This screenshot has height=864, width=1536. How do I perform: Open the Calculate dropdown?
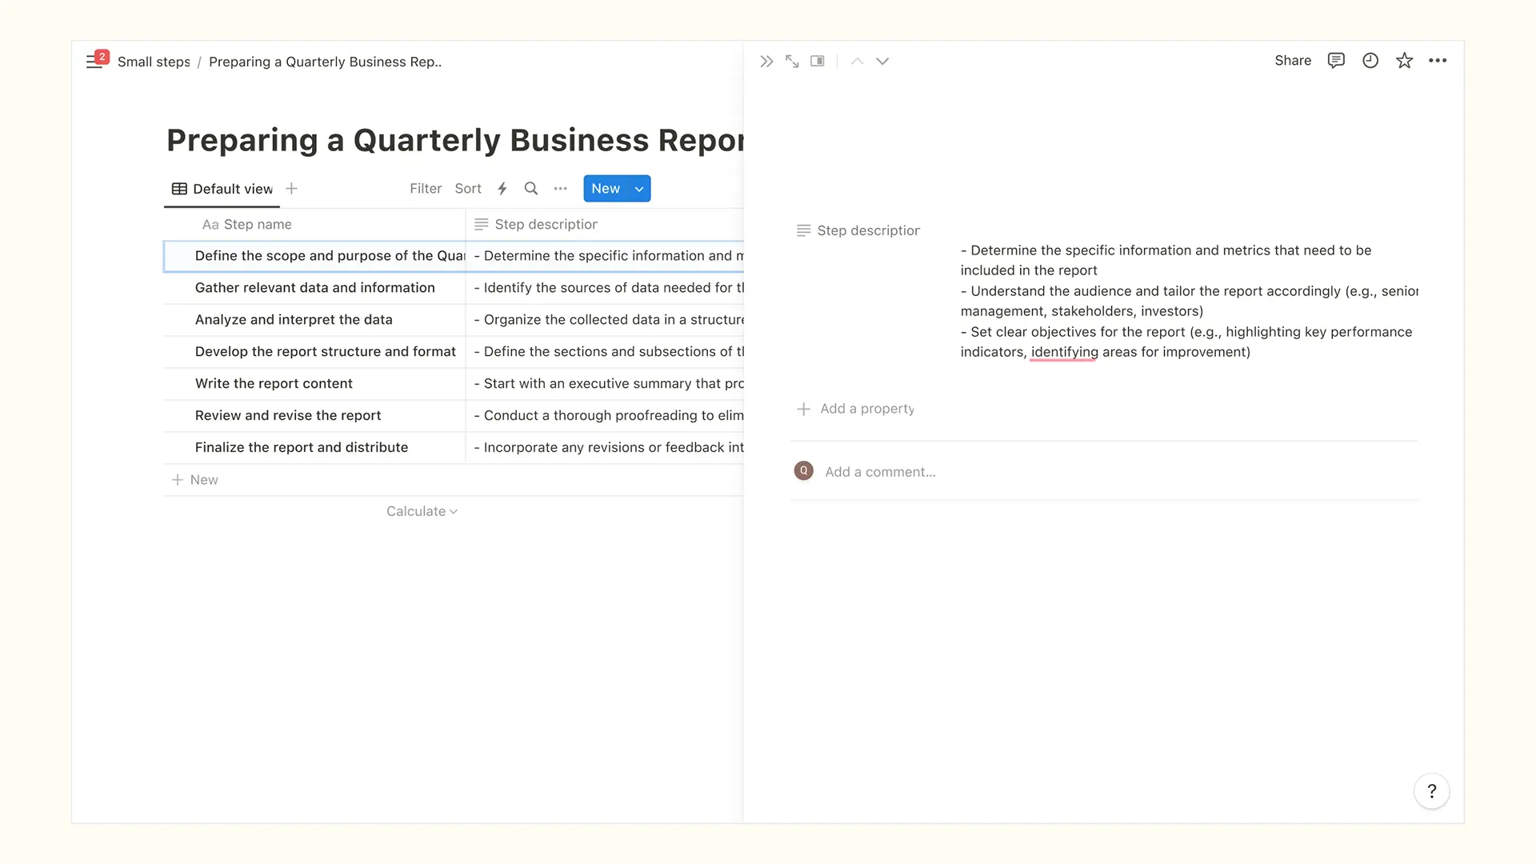(x=422, y=510)
